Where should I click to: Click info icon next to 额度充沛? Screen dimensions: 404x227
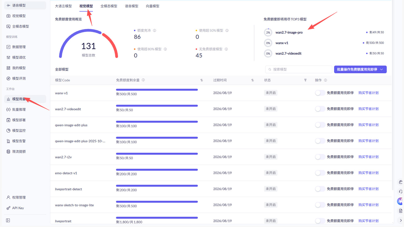(155, 31)
